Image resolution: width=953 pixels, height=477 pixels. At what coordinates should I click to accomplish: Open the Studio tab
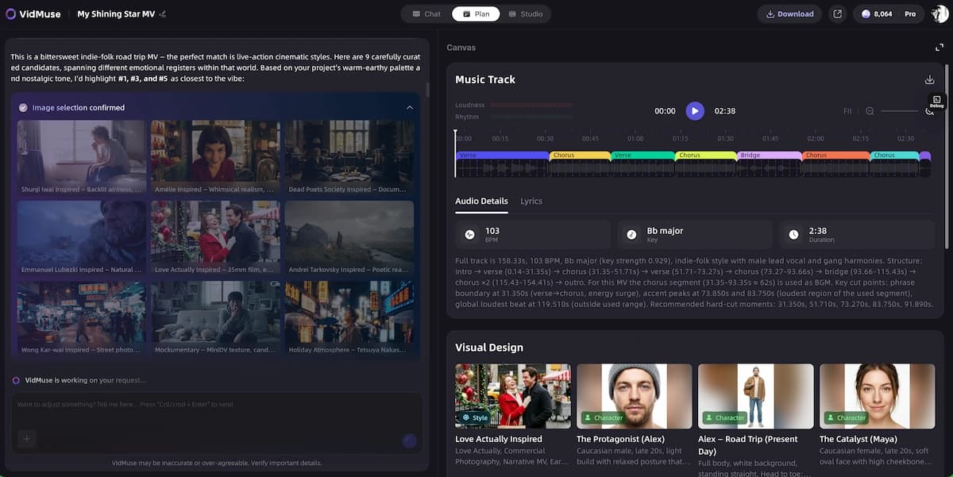coord(526,13)
